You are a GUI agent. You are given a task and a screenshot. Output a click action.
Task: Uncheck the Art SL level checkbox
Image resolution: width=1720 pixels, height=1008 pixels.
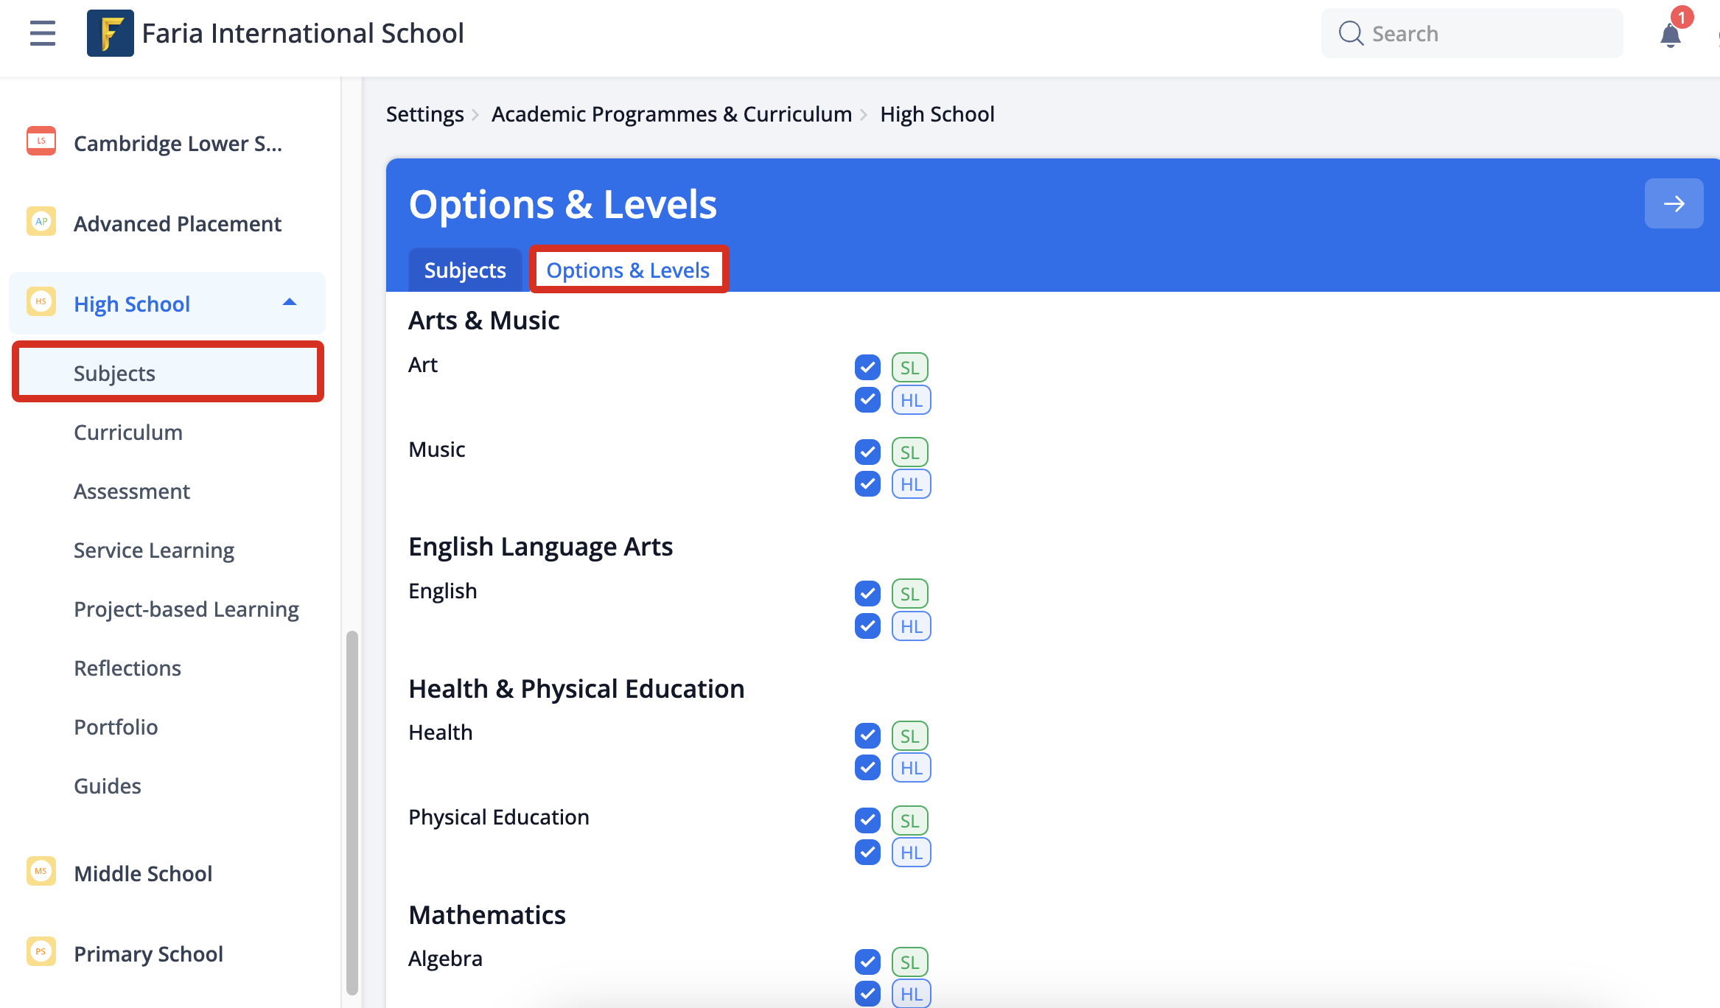[x=867, y=367]
